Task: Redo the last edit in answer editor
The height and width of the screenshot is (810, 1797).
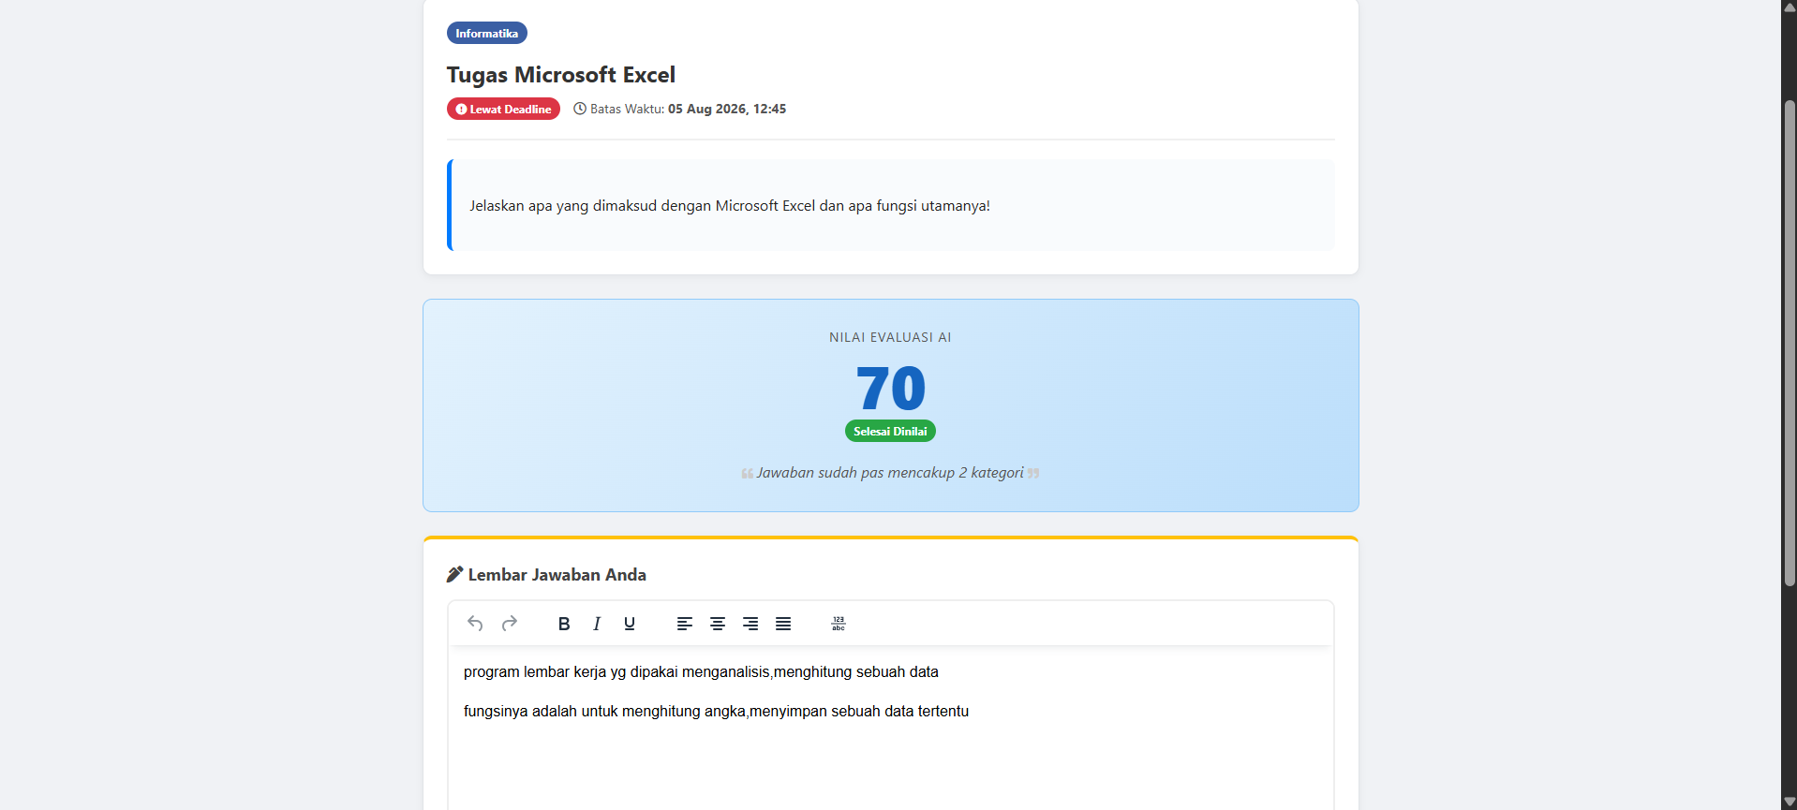Action: [x=510, y=624]
